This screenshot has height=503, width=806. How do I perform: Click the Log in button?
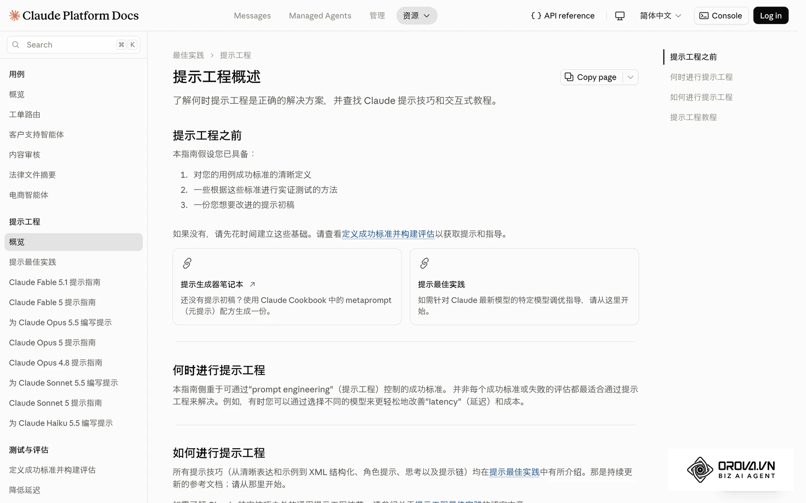771,16
